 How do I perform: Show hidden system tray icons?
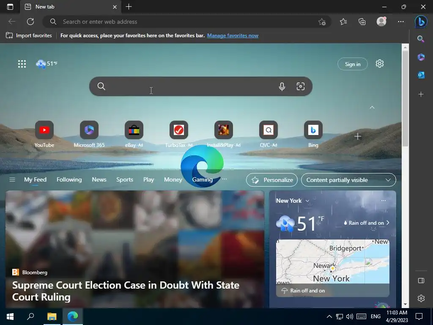coord(329,317)
